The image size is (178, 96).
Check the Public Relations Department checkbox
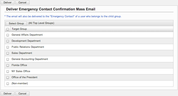point(8,47)
